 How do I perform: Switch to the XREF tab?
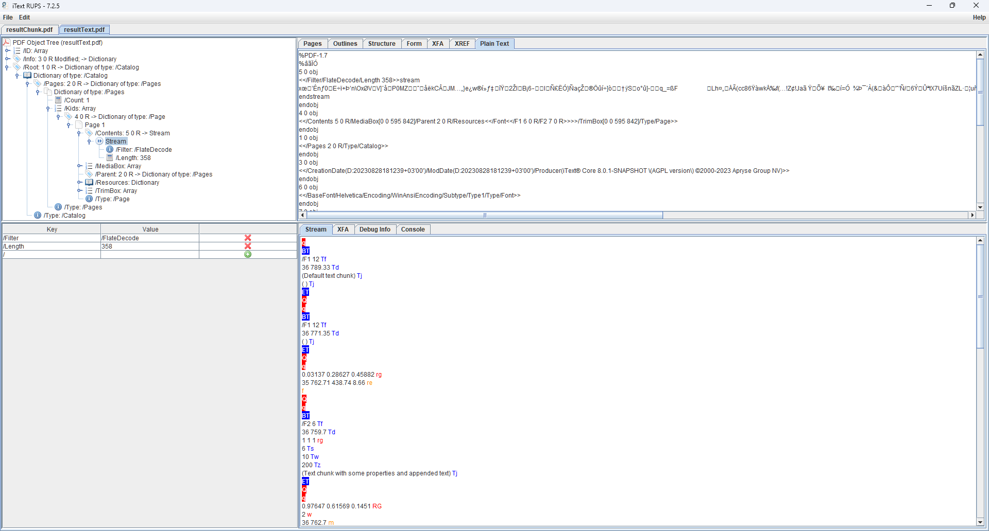(462, 44)
